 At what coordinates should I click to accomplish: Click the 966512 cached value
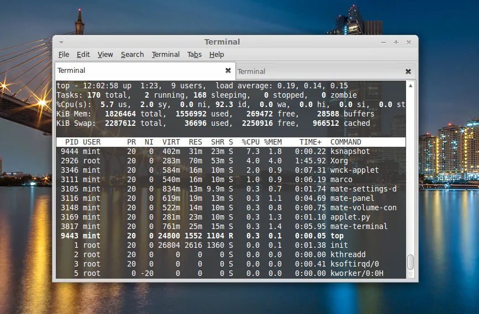point(325,123)
